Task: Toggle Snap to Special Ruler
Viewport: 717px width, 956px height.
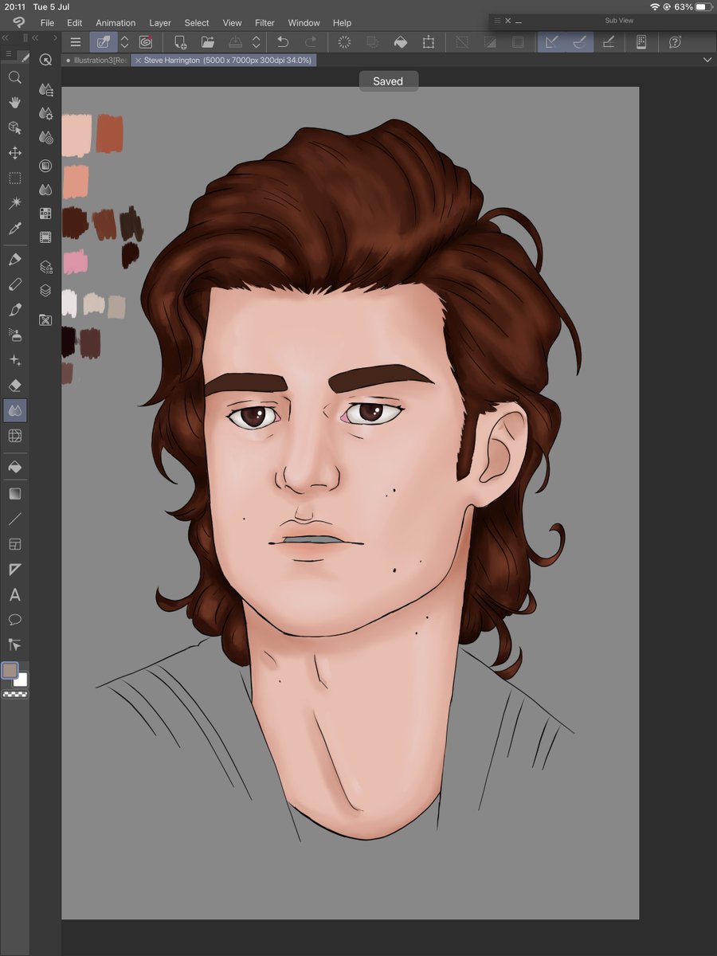Action: click(x=579, y=42)
